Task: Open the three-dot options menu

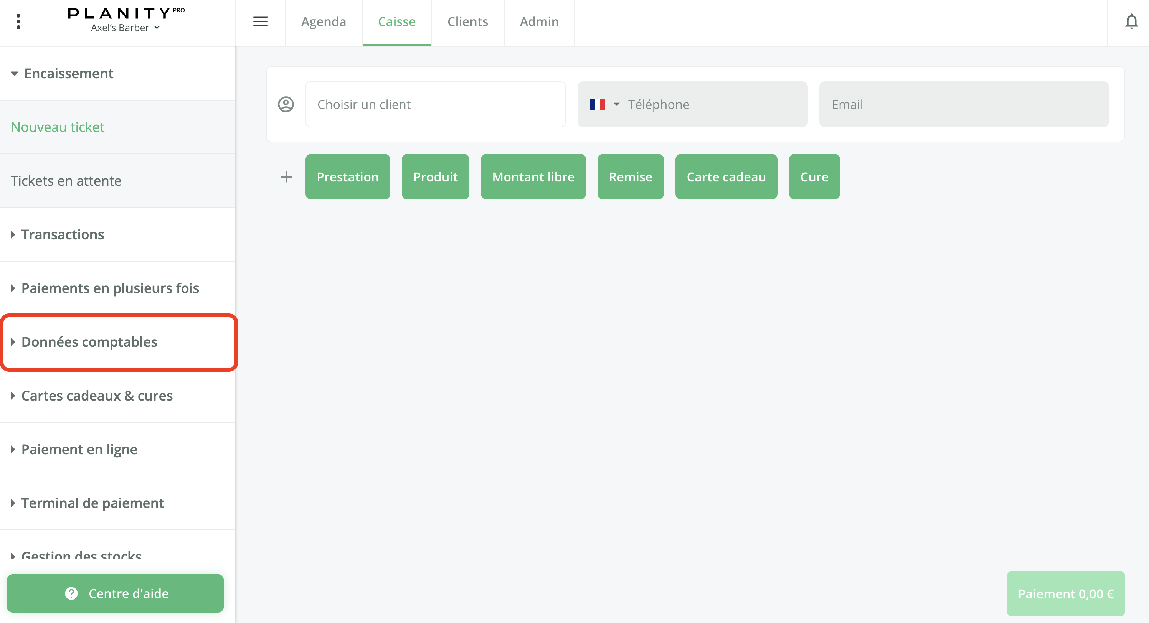Action: pos(19,21)
